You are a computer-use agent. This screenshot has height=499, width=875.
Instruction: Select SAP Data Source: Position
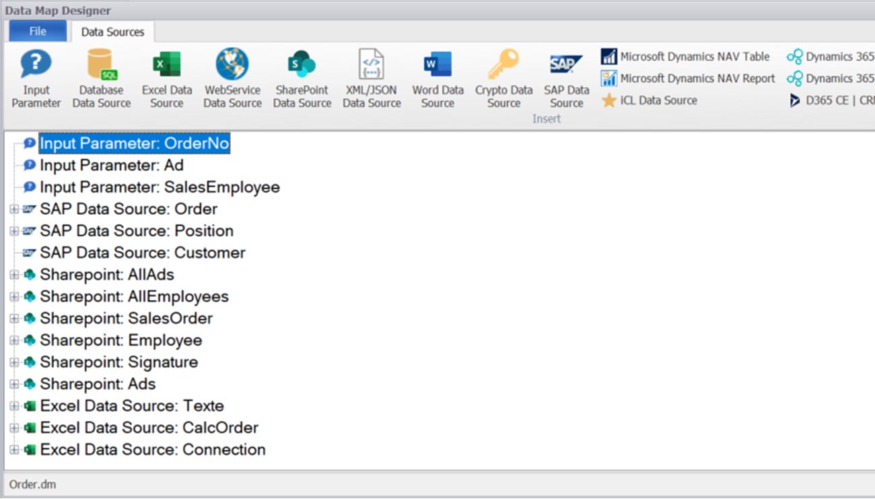137,230
